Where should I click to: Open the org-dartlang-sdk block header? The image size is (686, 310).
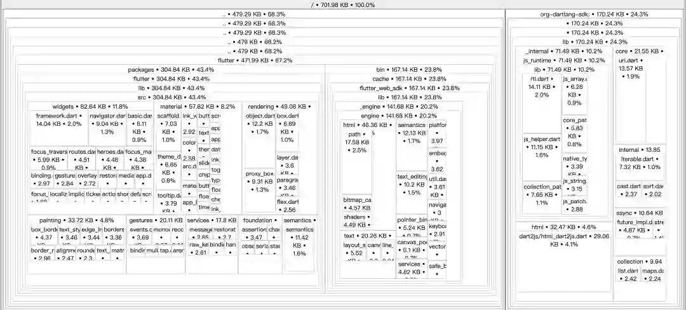[x=594, y=14]
